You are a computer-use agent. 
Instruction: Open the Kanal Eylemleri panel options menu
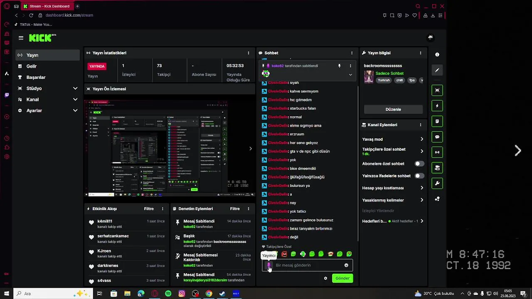point(420,125)
